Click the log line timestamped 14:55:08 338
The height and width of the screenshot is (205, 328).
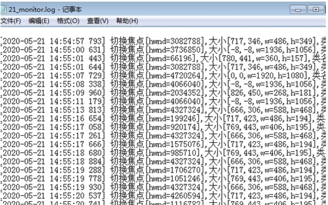(x=164, y=84)
